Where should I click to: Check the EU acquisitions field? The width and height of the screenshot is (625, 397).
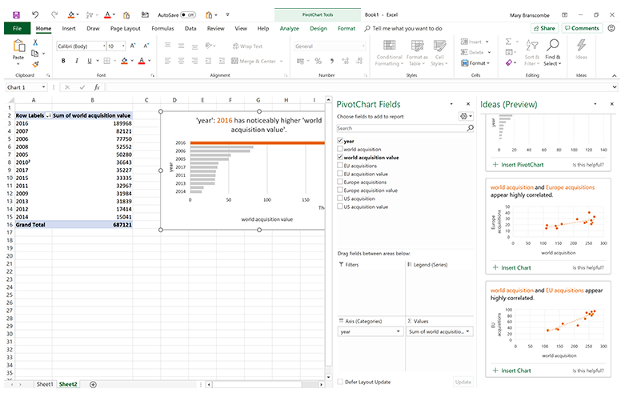(x=340, y=166)
